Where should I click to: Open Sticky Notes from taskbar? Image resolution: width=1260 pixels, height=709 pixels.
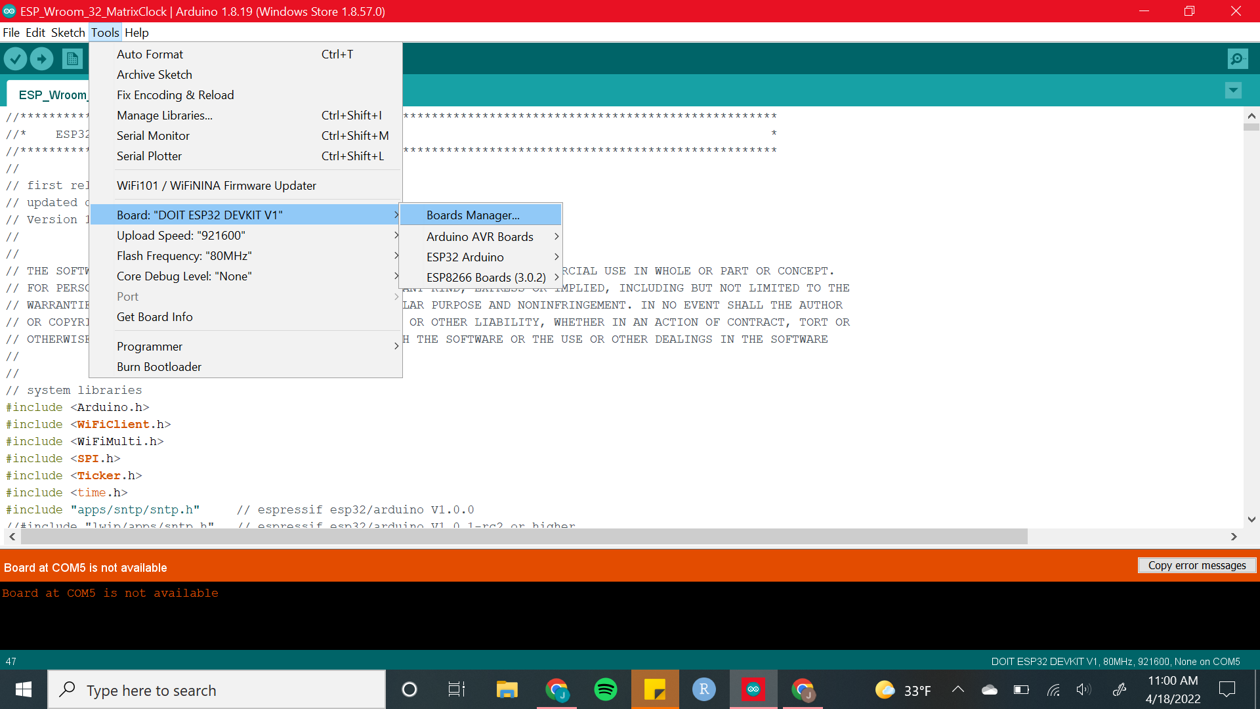pos(655,689)
